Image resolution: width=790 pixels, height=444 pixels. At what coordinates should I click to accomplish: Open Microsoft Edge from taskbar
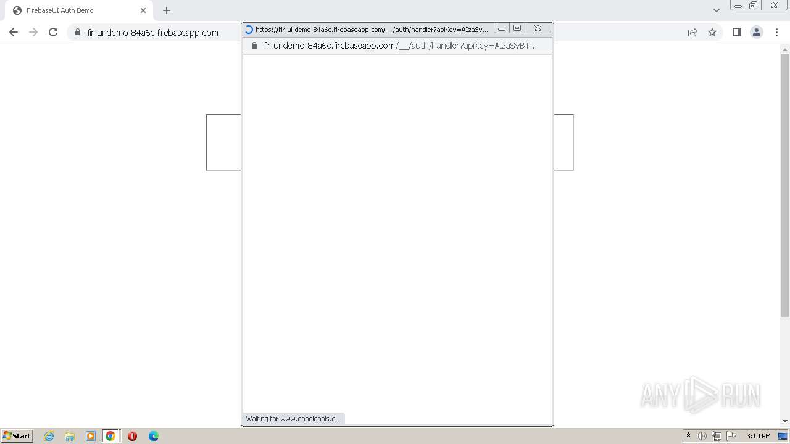(x=154, y=436)
